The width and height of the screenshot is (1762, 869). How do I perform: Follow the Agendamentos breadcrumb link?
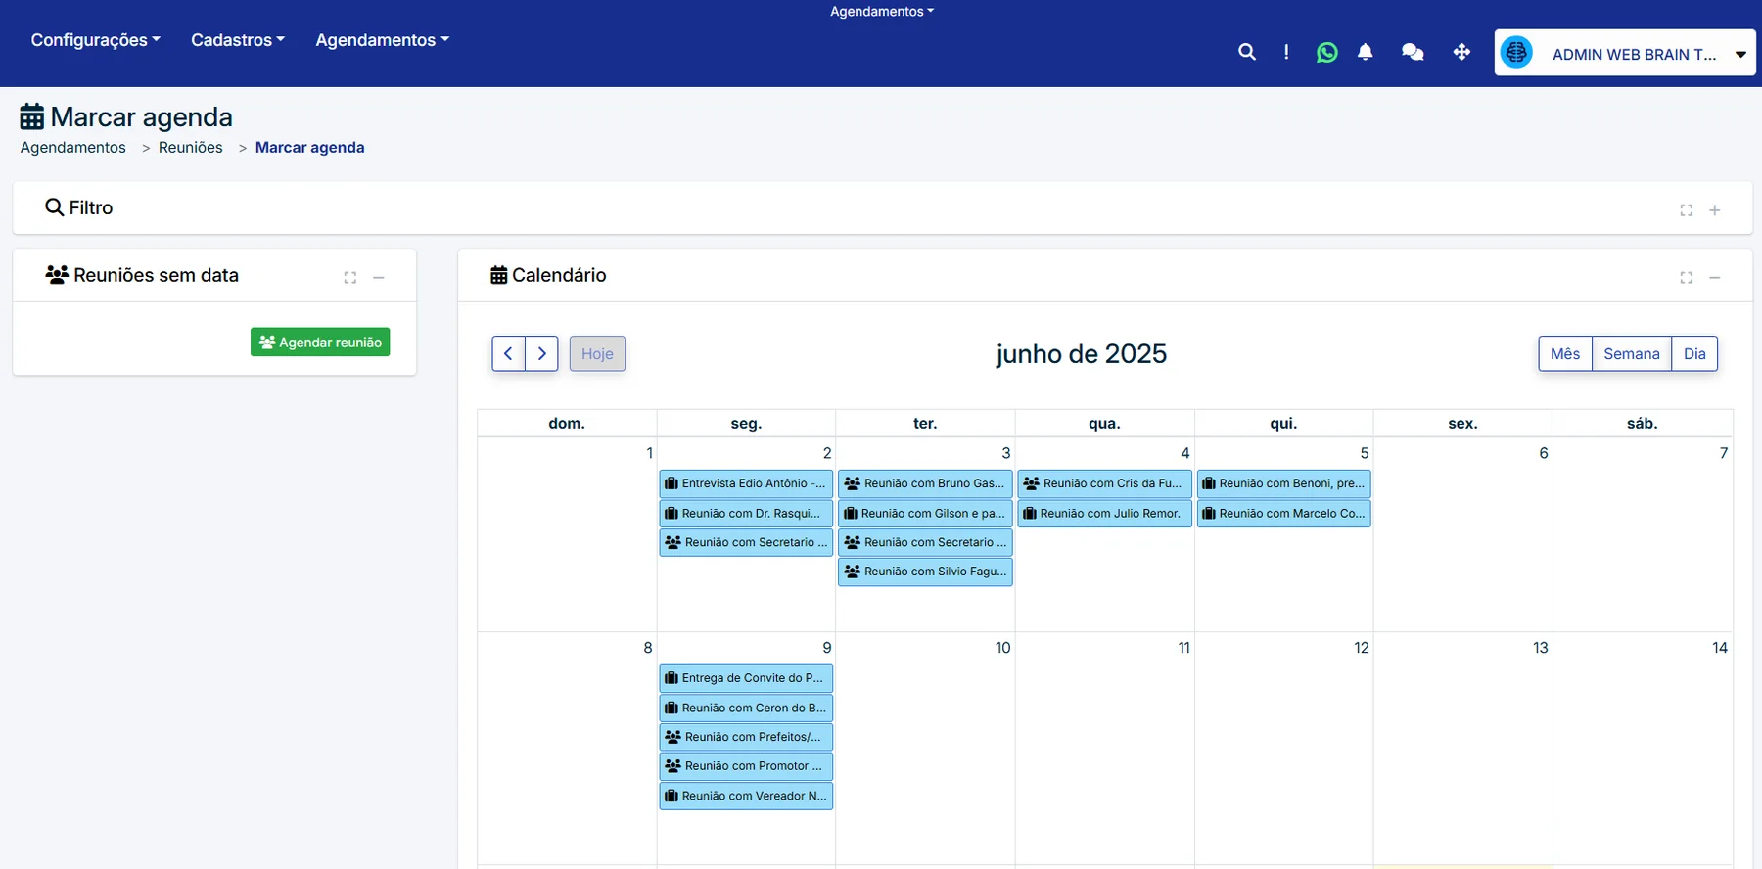(x=73, y=148)
